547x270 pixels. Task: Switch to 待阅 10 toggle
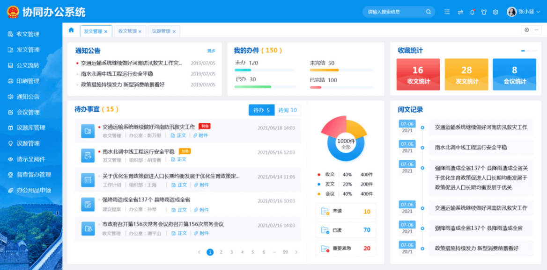point(287,110)
